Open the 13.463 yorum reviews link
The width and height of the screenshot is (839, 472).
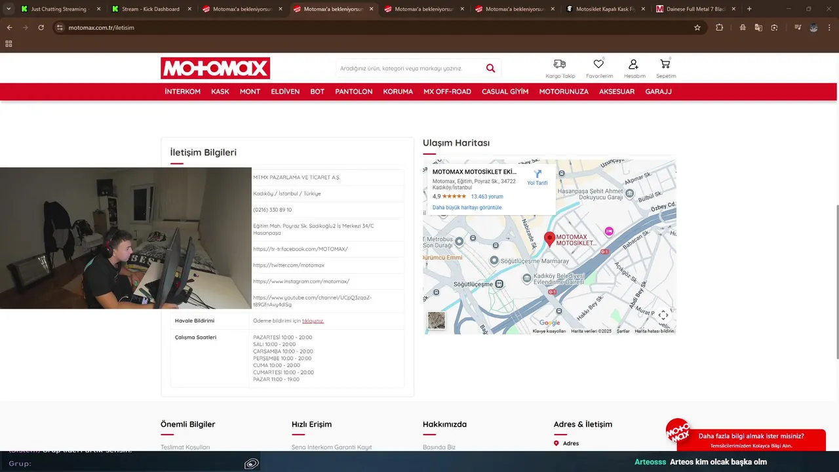tap(487, 197)
